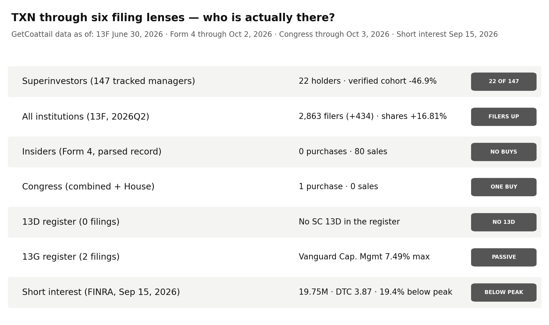Image resolution: width=549 pixels, height=325 pixels.
Task: Click the 19.75M DTC 3.87 detail text
Action: click(376, 292)
